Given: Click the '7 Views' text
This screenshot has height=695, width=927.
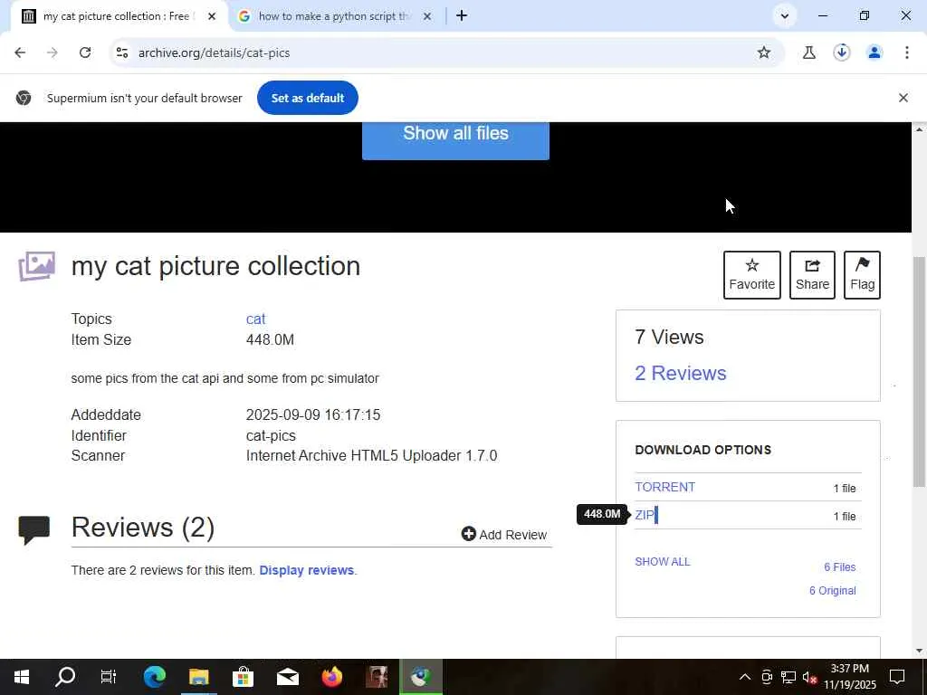Looking at the screenshot, I should tap(669, 337).
